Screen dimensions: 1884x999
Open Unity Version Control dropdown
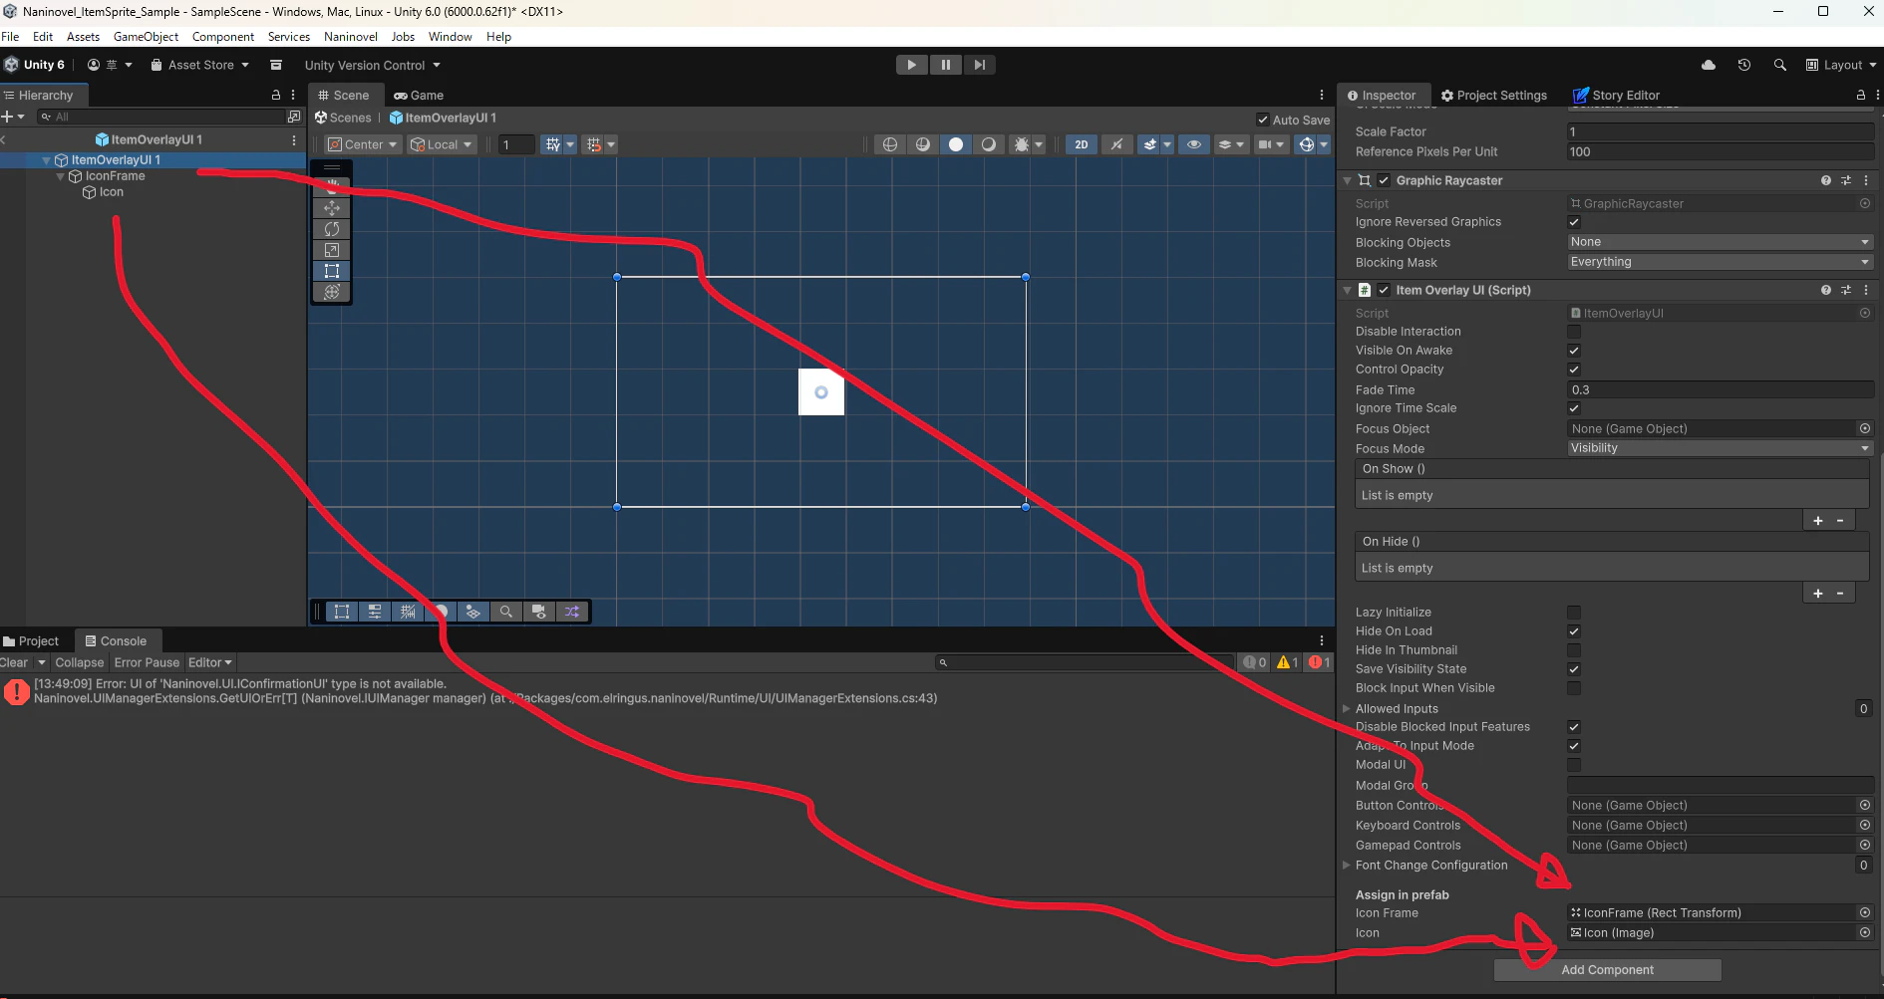pyautogui.click(x=372, y=66)
